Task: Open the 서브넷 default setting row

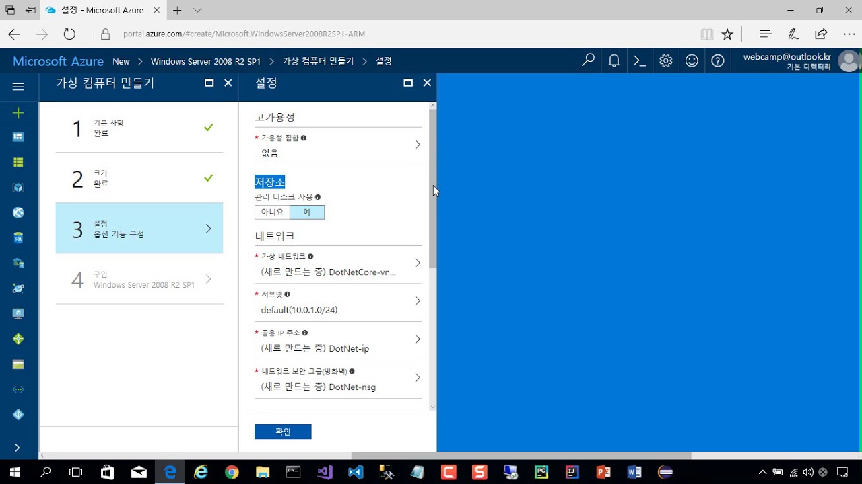Action: pyautogui.click(x=338, y=302)
